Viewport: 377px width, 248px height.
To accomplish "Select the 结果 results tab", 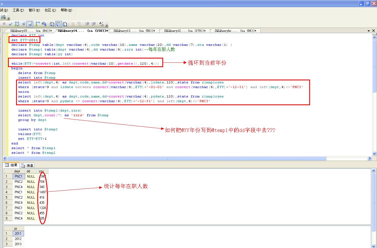I will [11, 165].
